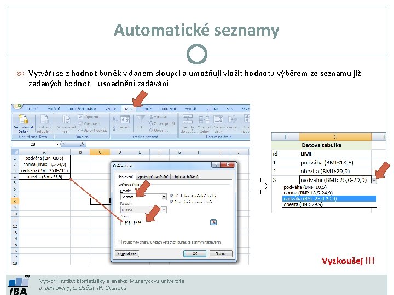The width and height of the screenshot is (394, 295).
Task: Click the Zdroj source input field
Action: pyautogui.click(x=165, y=222)
